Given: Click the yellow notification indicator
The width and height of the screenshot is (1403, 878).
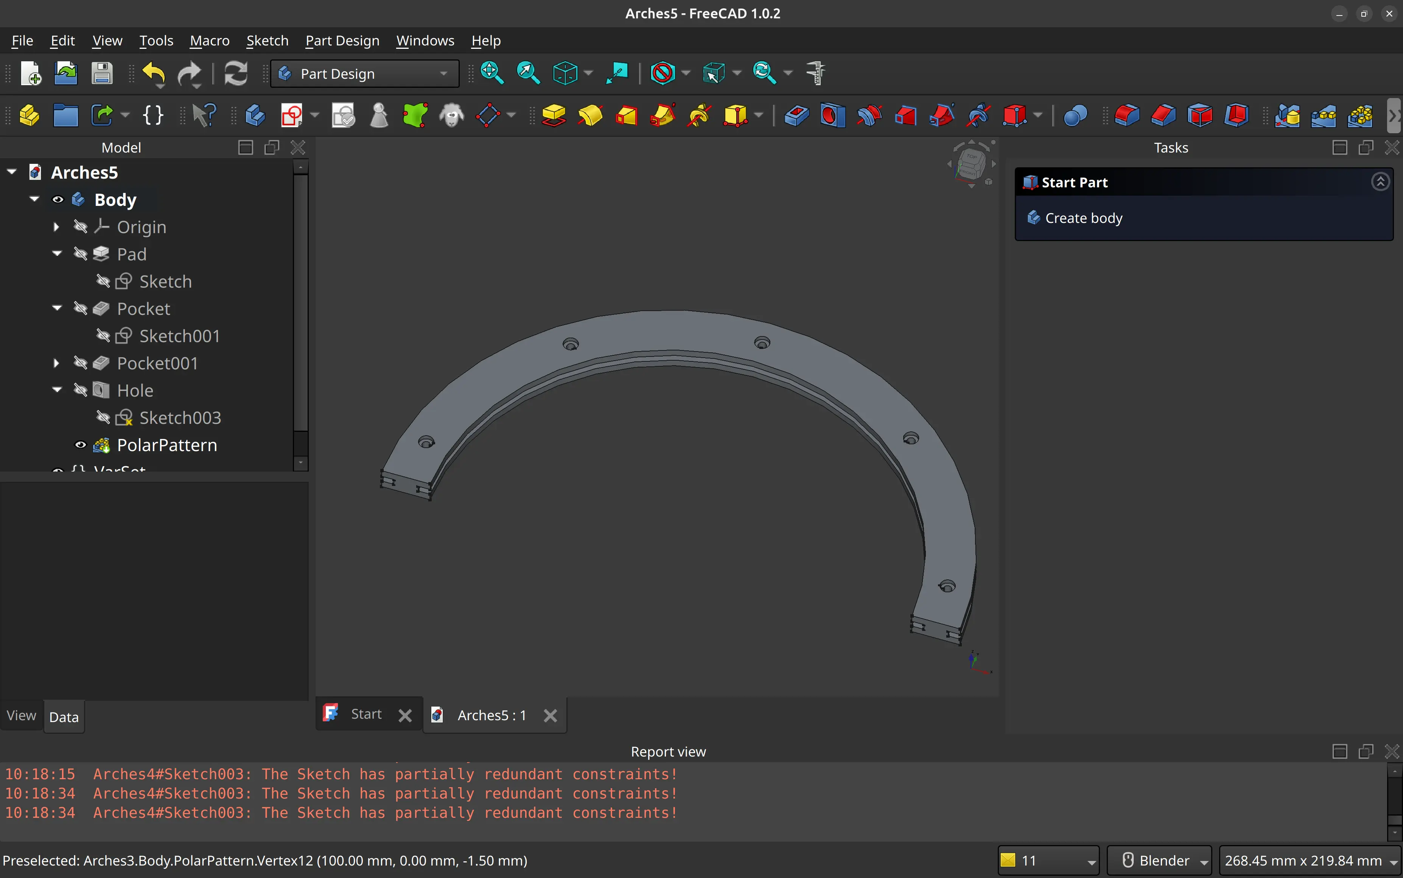Looking at the screenshot, I should pos(1008,861).
